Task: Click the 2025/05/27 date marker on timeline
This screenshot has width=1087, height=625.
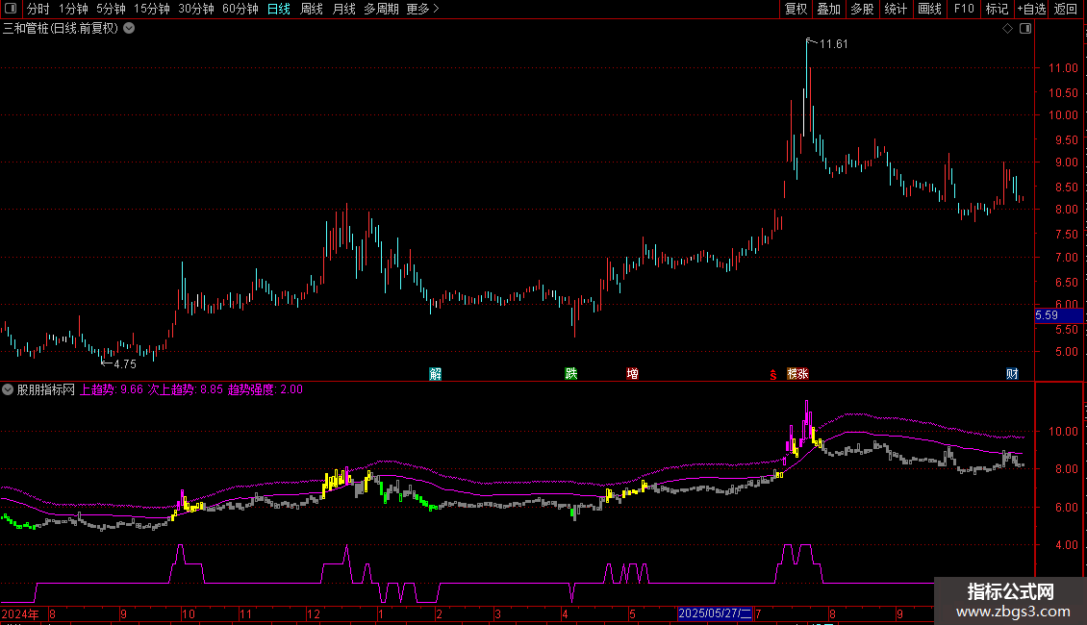Action: click(x=715, y=613)
